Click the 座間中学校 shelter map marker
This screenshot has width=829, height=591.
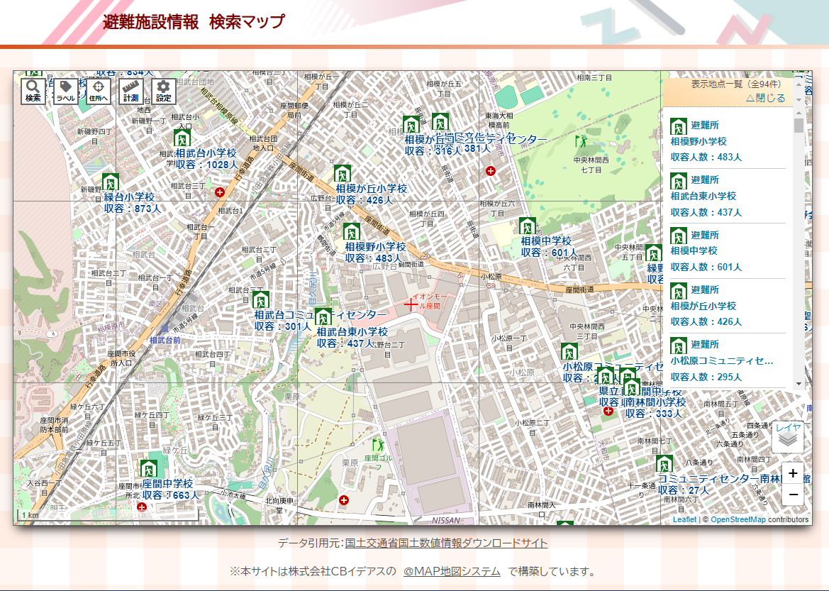(x=148, y=469)
